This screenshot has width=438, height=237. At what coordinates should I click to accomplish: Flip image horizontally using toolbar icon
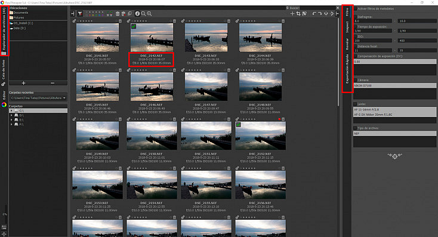(332, 13)
